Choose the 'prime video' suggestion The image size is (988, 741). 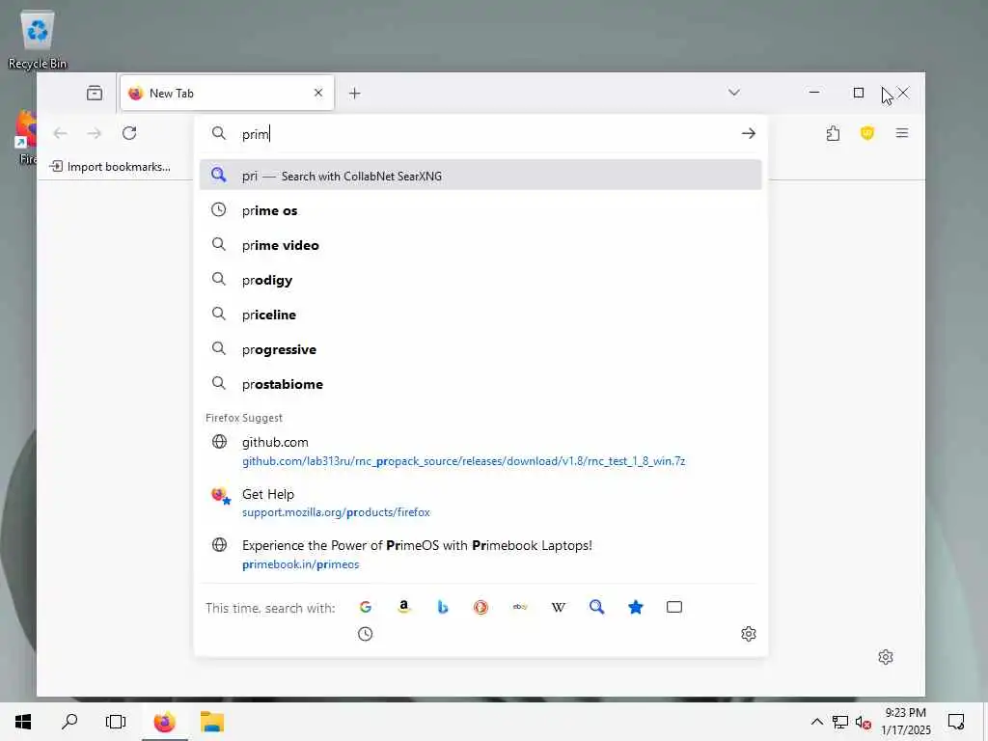[480, 245]
